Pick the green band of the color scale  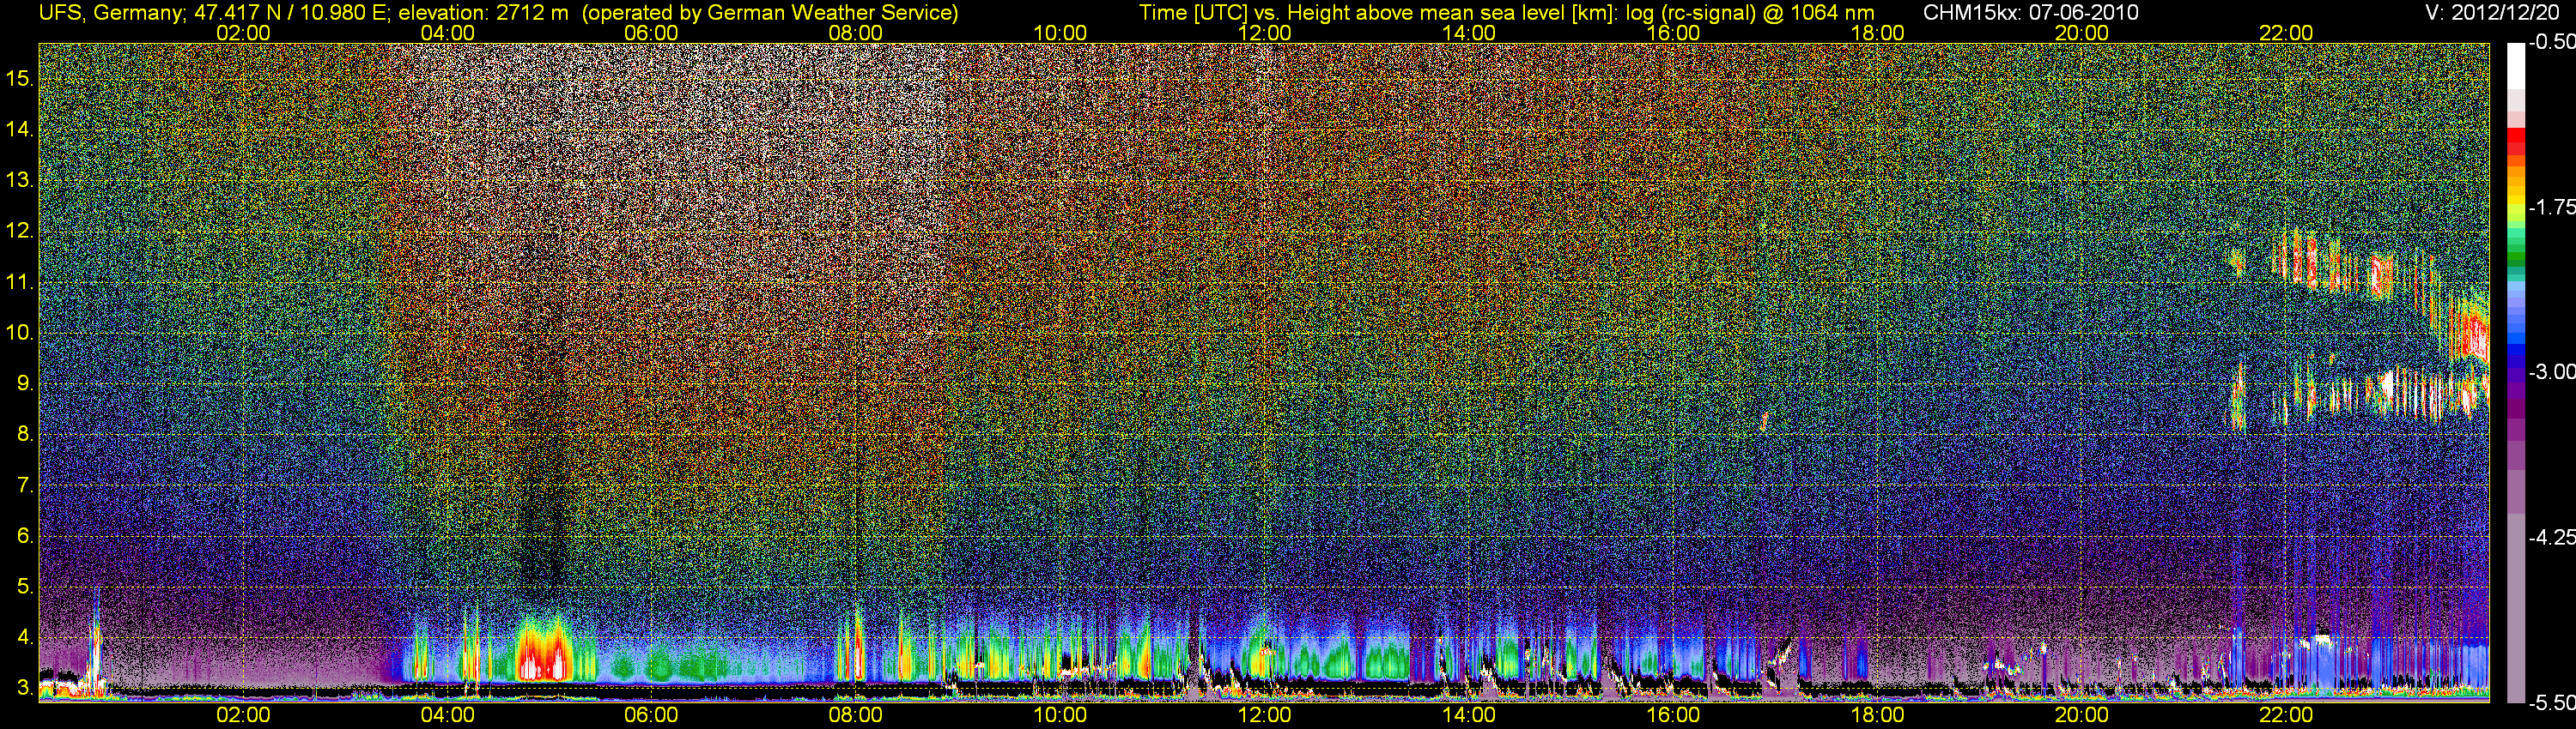2516,255
